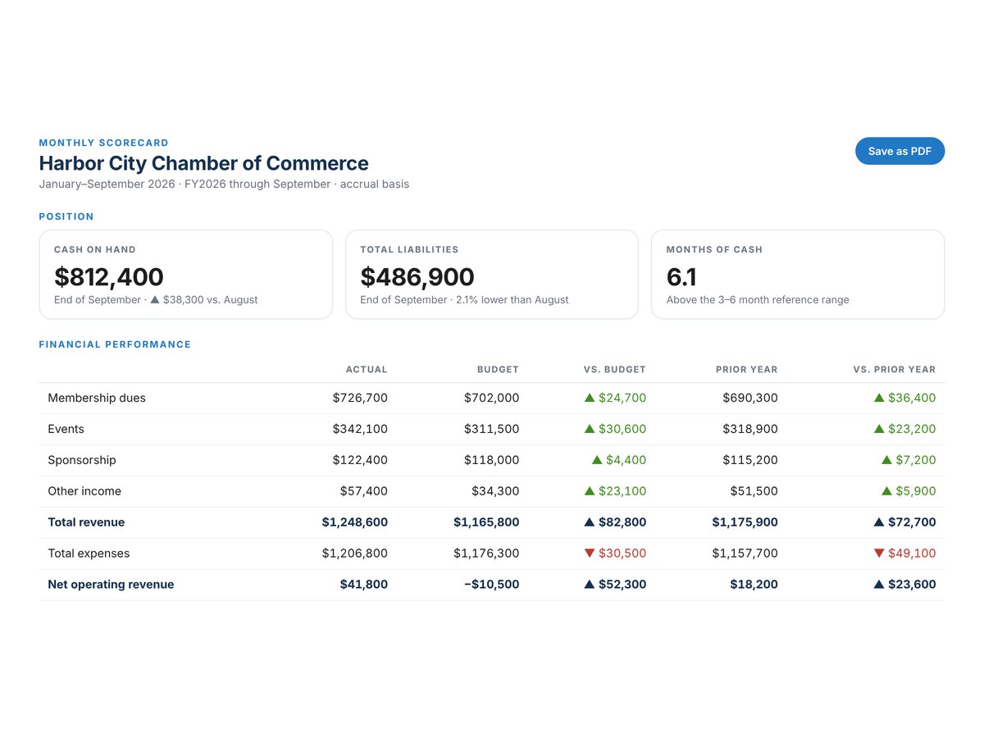Click the up triangle beside $5,900
This screenshot has height=738, width=984.
coord(886,491)
